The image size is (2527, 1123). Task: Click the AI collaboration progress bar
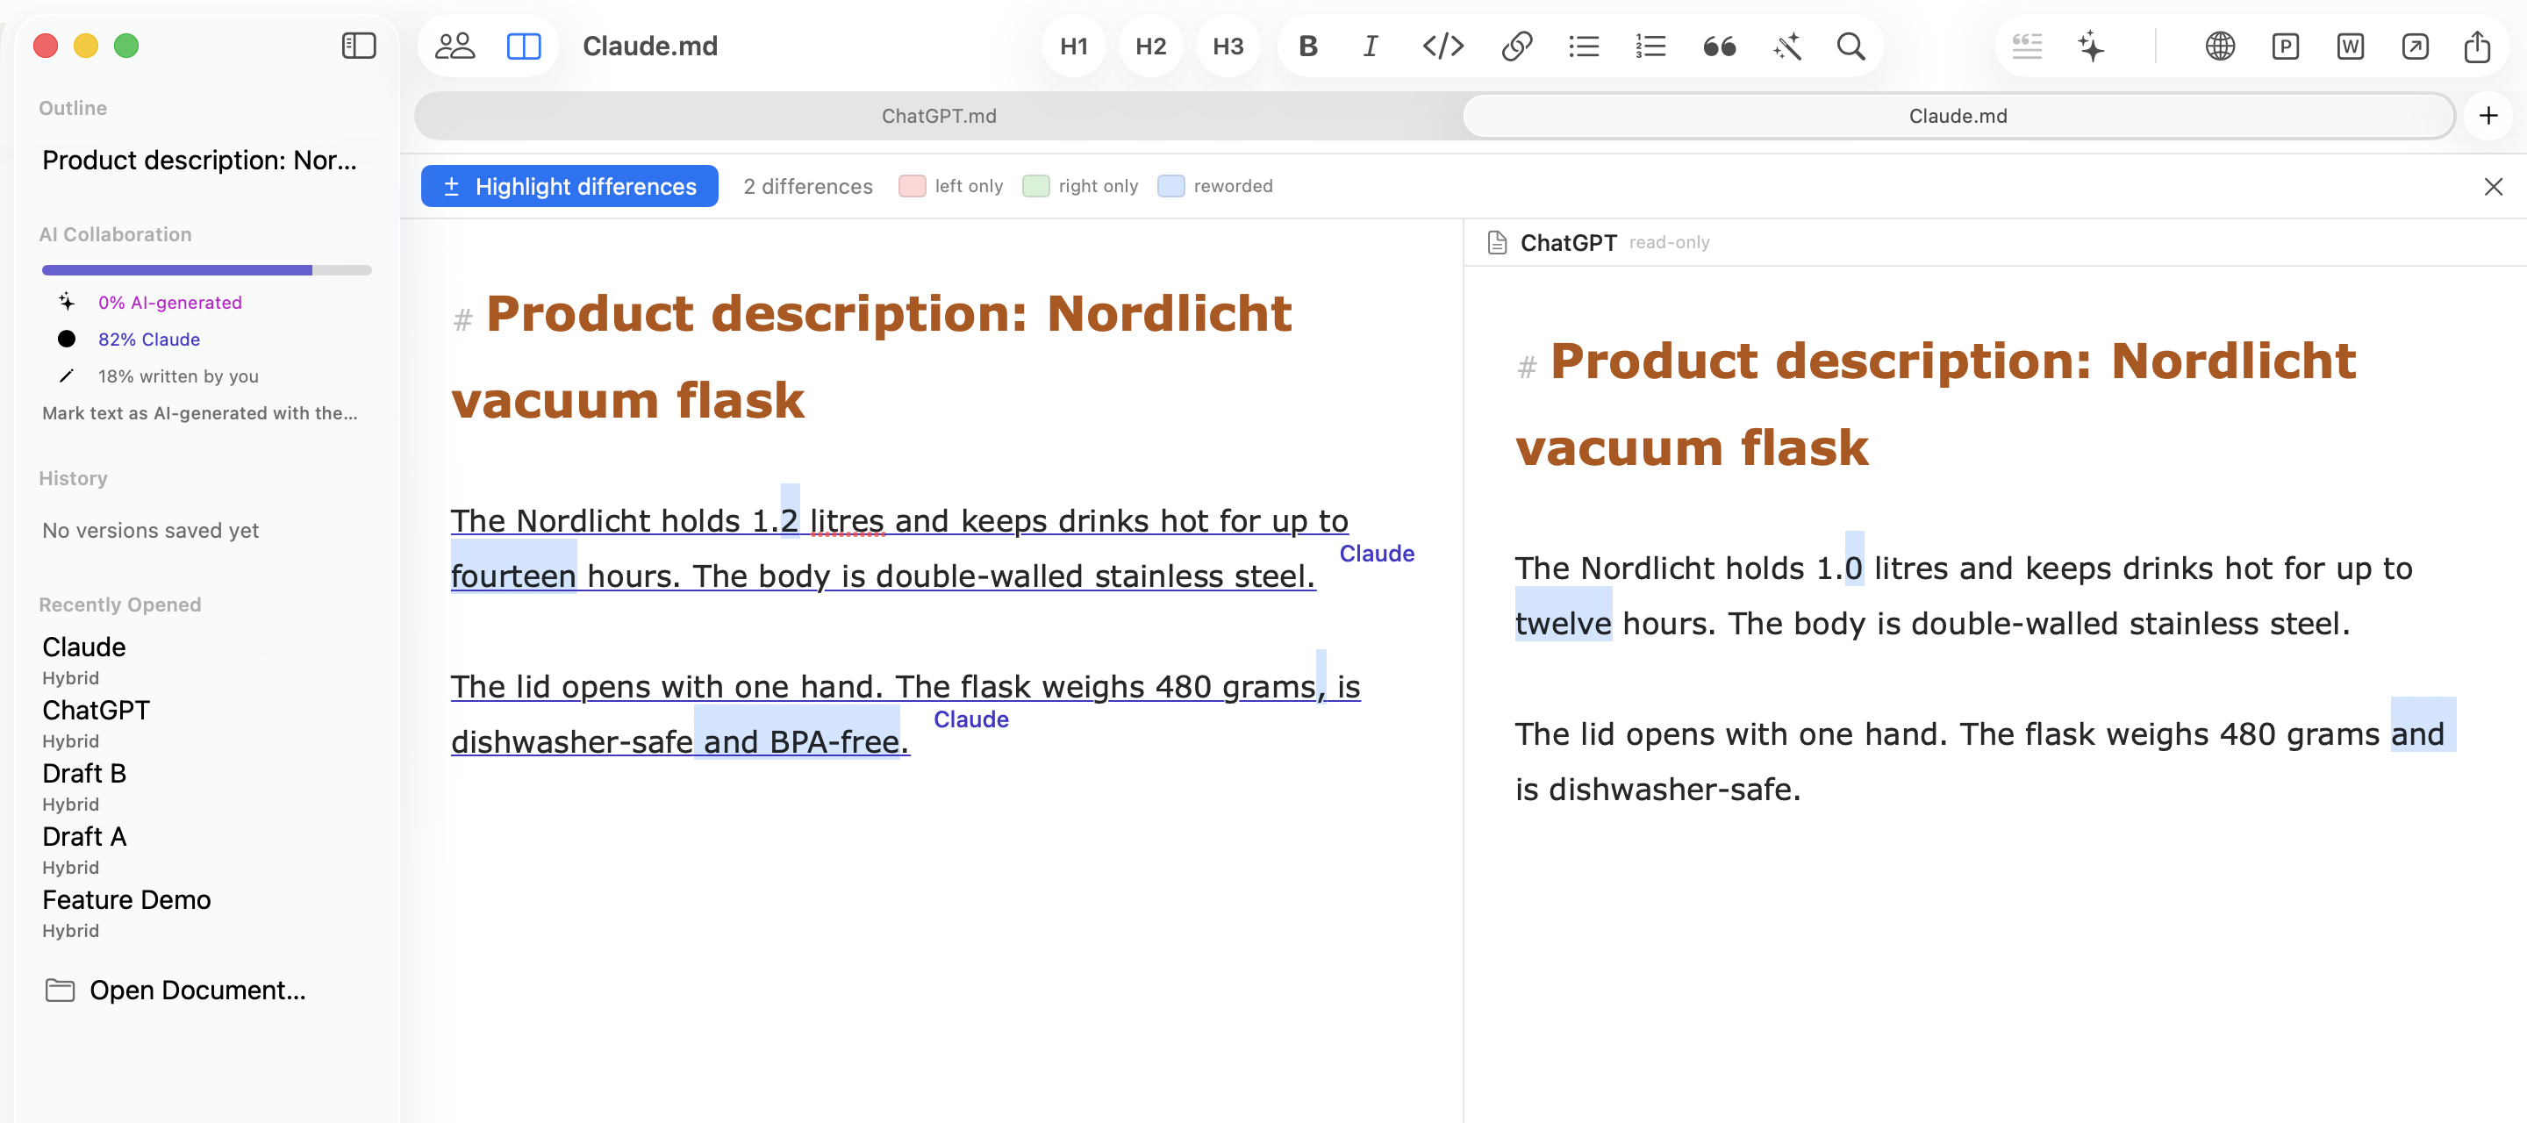point(206,269)
